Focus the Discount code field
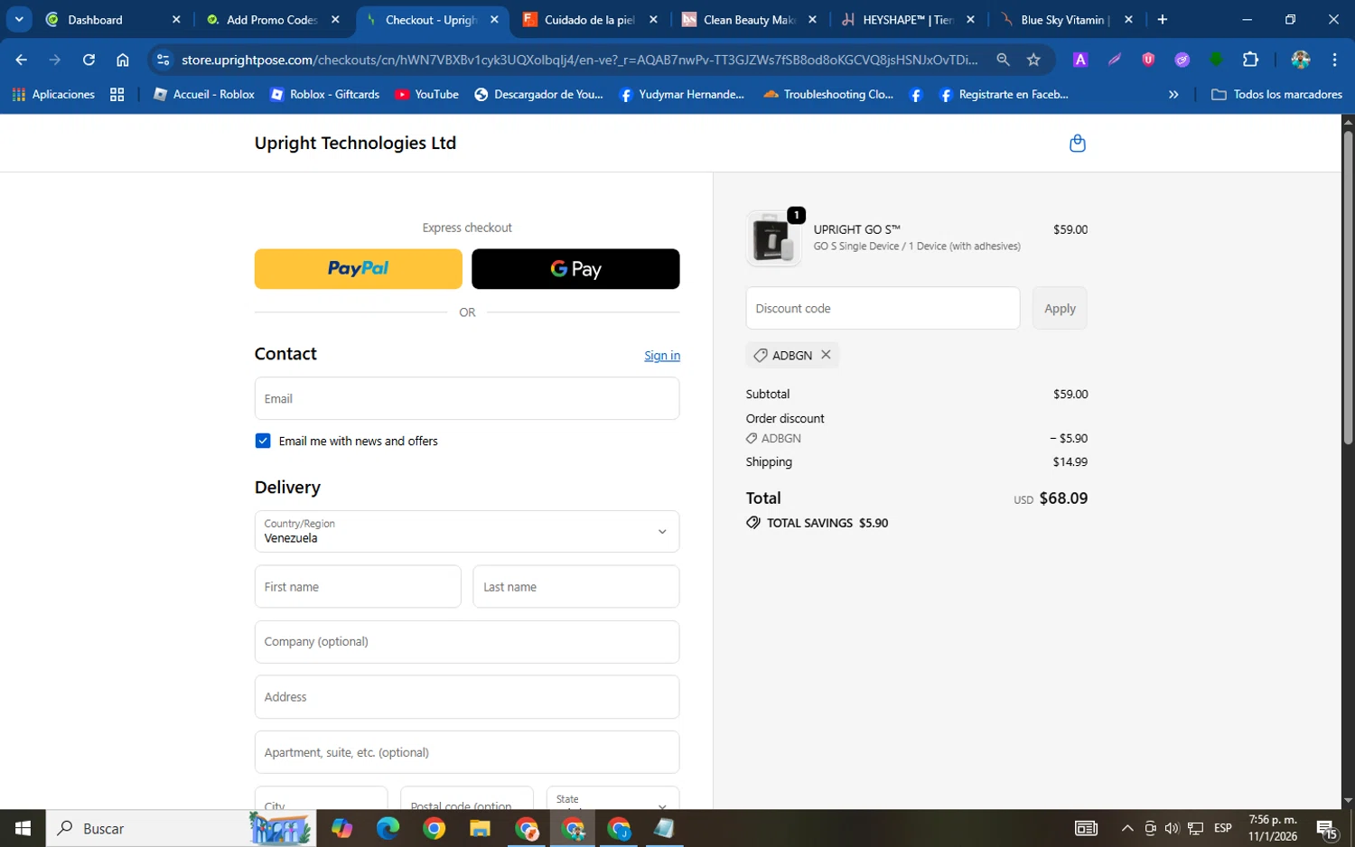Viewport: 1355px width, 847px height. [x=883, y=308]
